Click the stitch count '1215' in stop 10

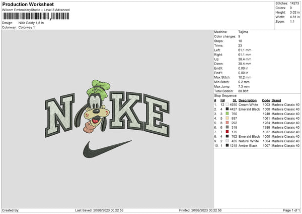click(233, 146)
